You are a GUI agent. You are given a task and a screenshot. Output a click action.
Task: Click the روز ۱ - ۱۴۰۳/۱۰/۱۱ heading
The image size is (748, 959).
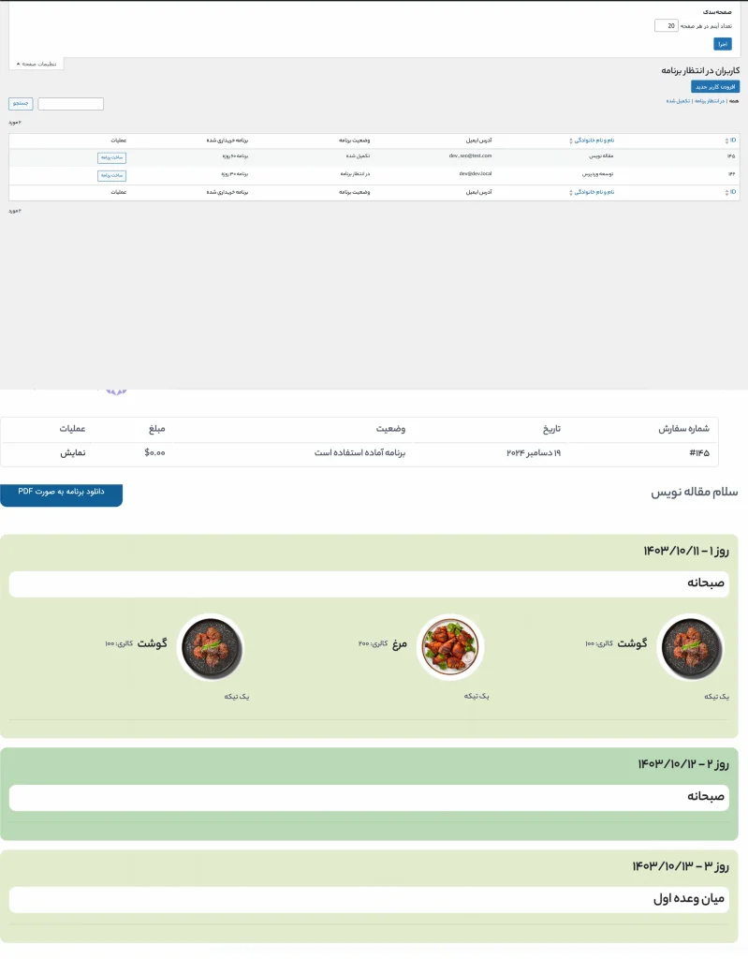[x=685, y=551]
